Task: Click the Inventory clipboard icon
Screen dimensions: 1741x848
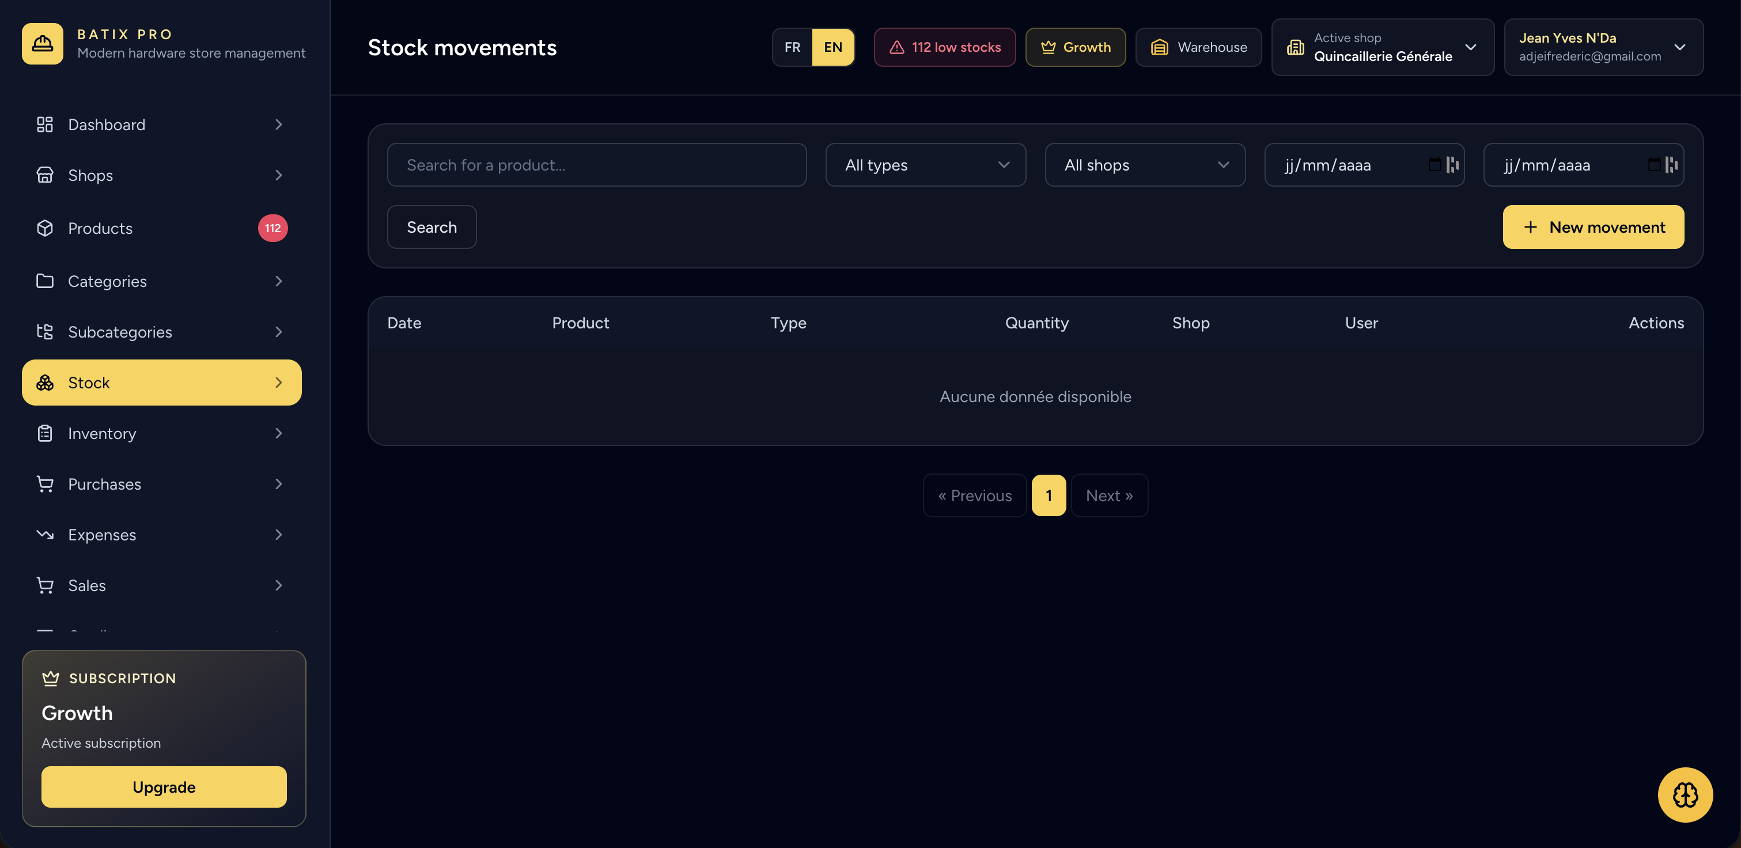Action: 44,433
